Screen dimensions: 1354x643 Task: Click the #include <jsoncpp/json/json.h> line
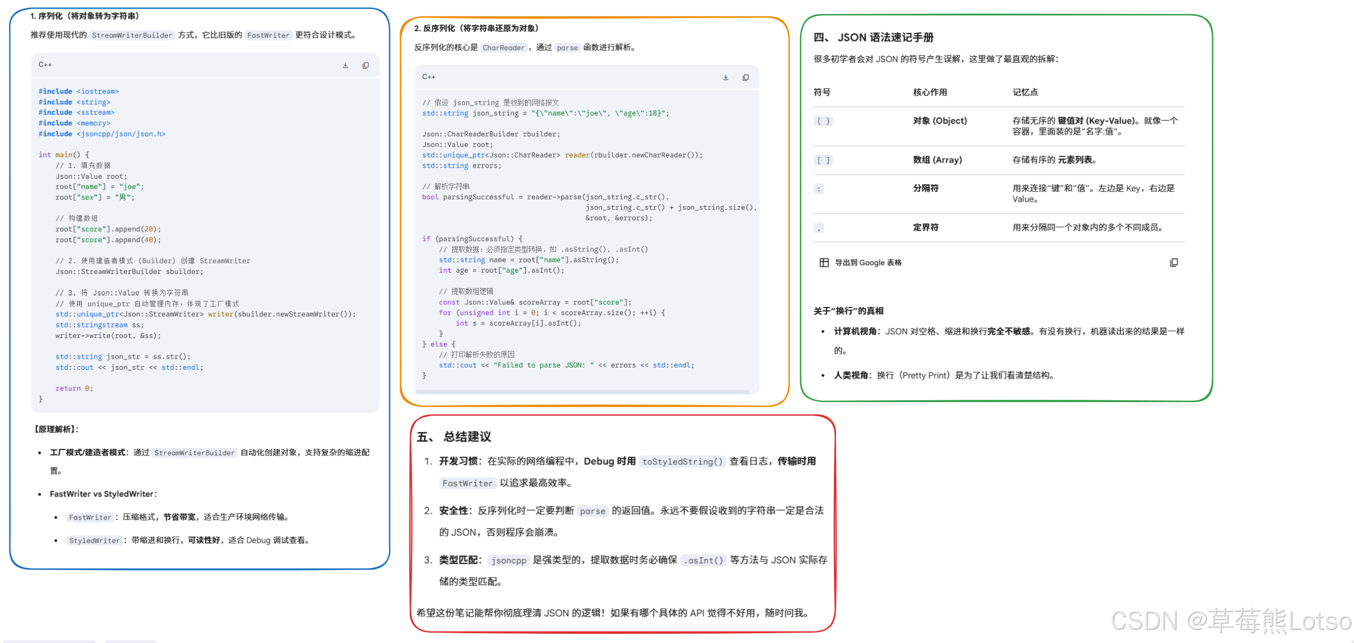pos(102,134)
